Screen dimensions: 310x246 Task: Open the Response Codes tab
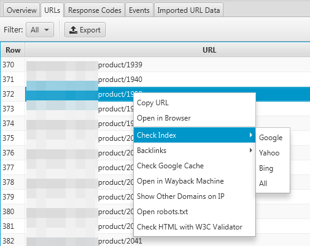[x=95, y=10]
